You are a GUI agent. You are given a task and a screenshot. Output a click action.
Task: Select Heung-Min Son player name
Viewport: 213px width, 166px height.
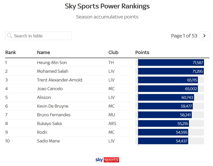(x=52, y=63)
